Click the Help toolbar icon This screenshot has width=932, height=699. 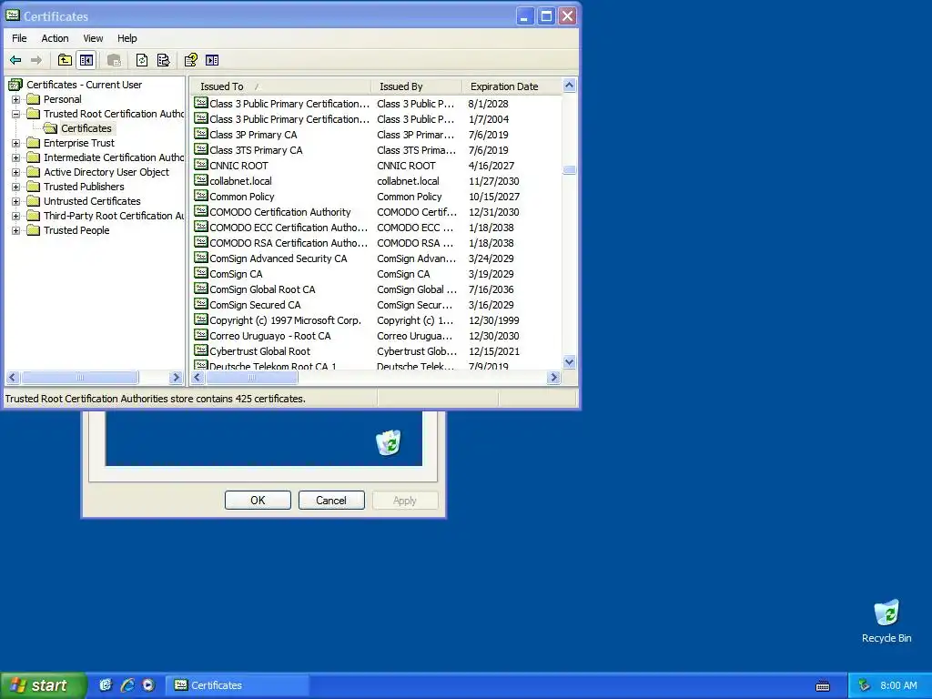coord(191,60)
